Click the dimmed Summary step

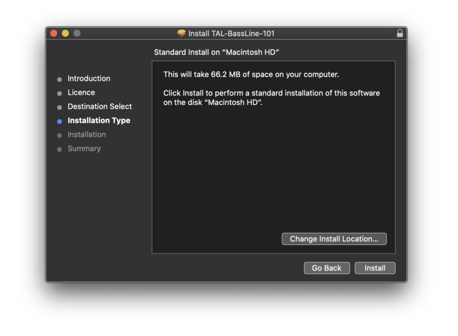(x=84, y=148)
